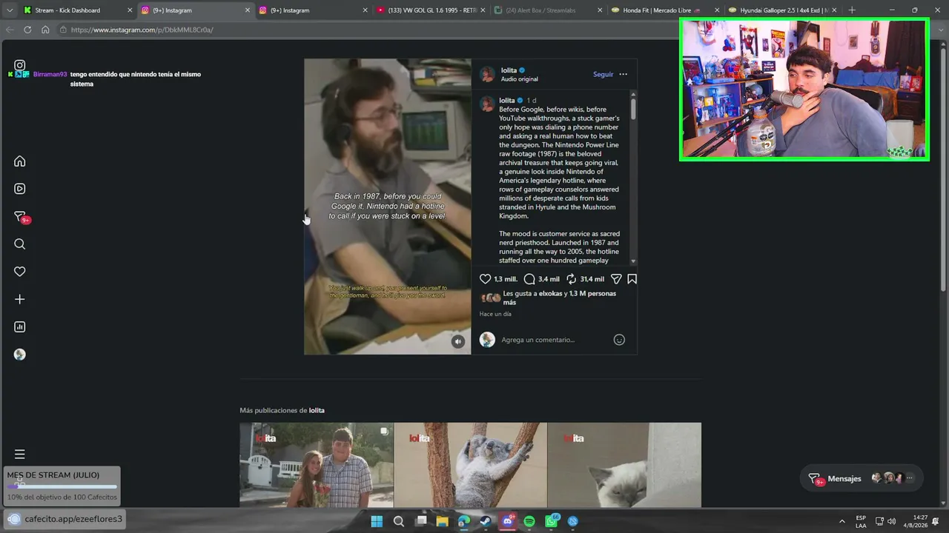Viewport: 949px width, 533px height.
Task: Click the Audio original link
Action: pos(519,79)
